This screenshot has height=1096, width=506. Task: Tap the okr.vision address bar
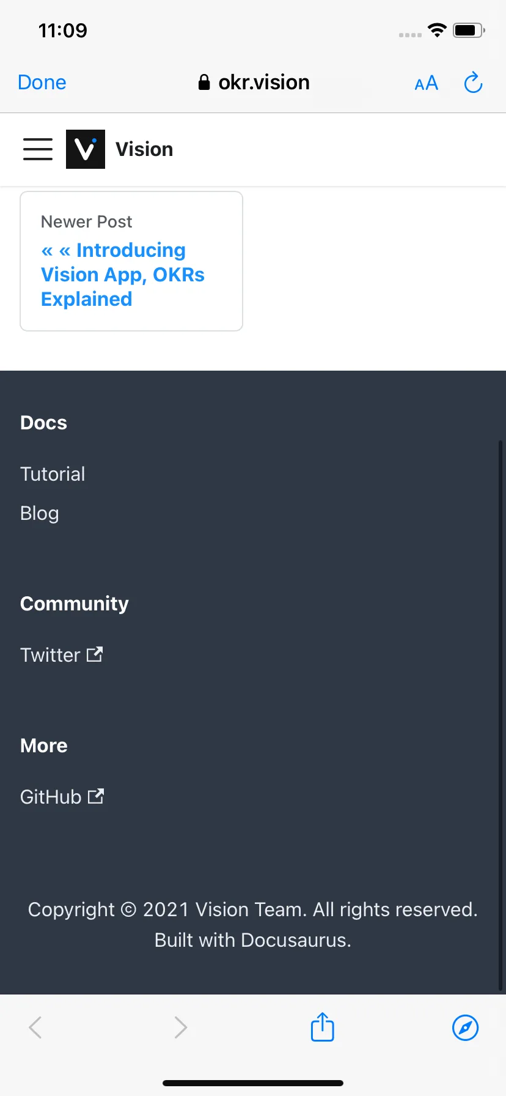[254, 83]
